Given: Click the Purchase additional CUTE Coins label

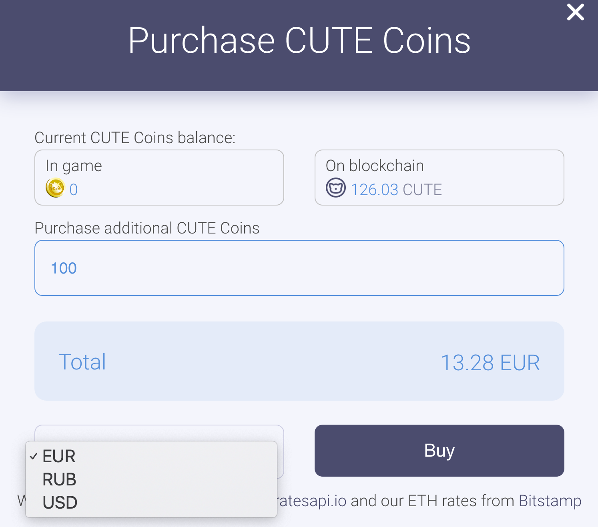Looking at the screenshot, I should (x=147, y=228).
